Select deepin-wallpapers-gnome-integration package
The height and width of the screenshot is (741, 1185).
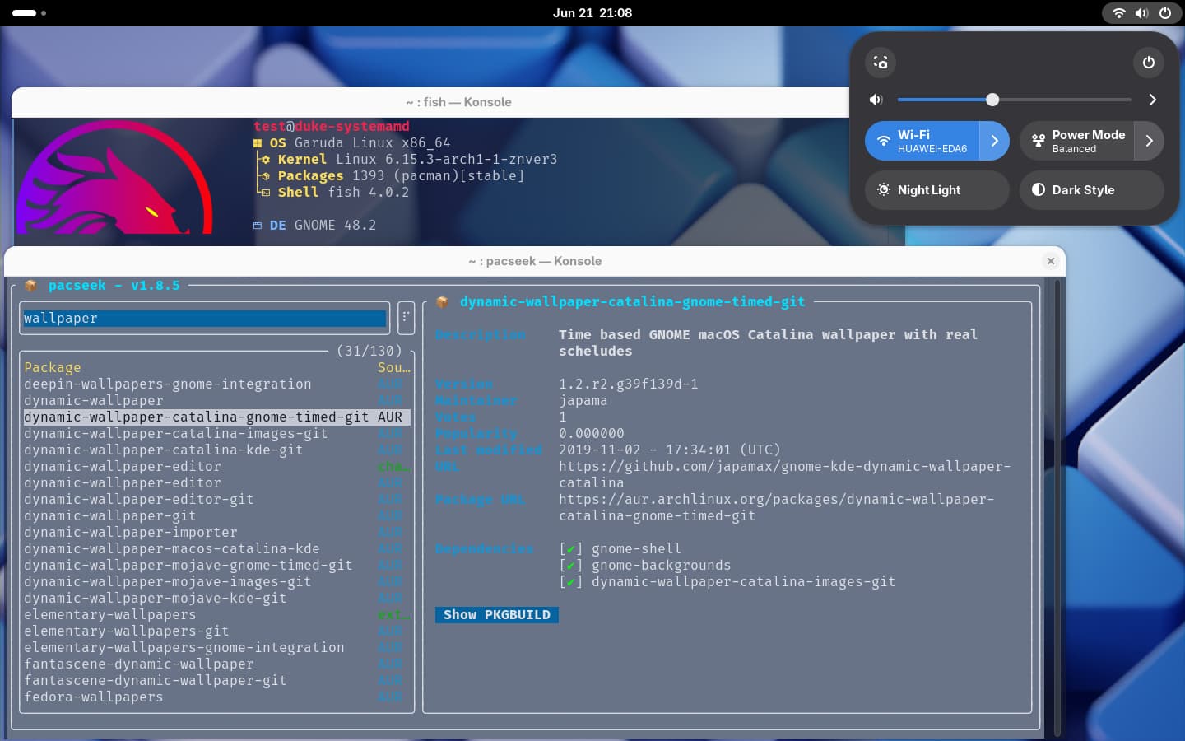tap(216, 384)
